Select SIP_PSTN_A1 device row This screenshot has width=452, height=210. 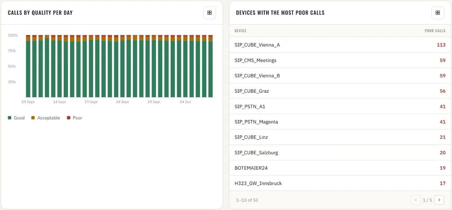(340, 106)
